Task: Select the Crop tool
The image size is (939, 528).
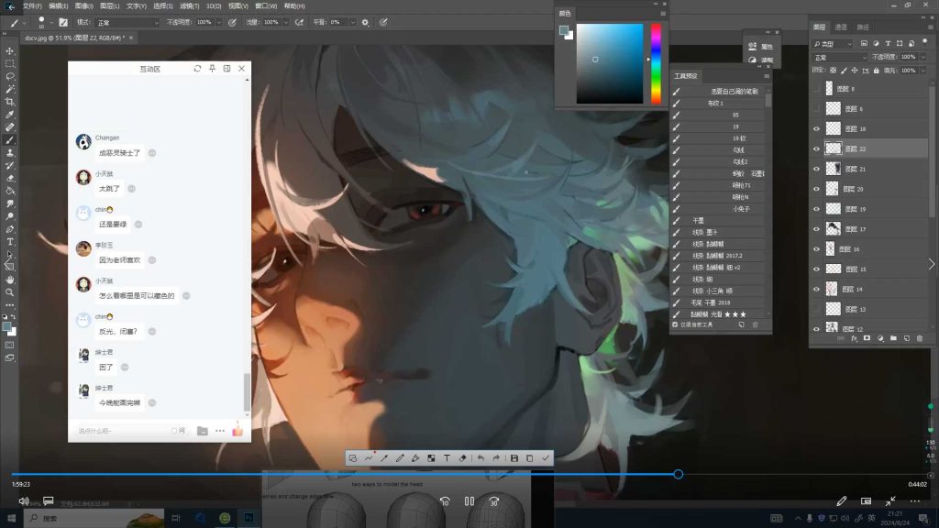Action: click(10, 102)
